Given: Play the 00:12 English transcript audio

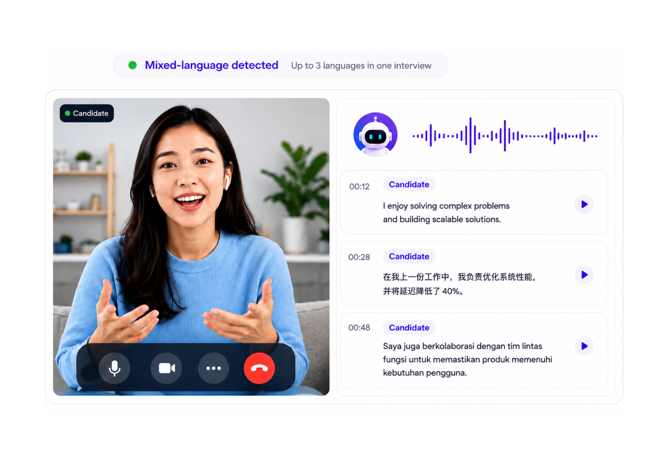Looking at the screenshot, I should click(584, 204).
